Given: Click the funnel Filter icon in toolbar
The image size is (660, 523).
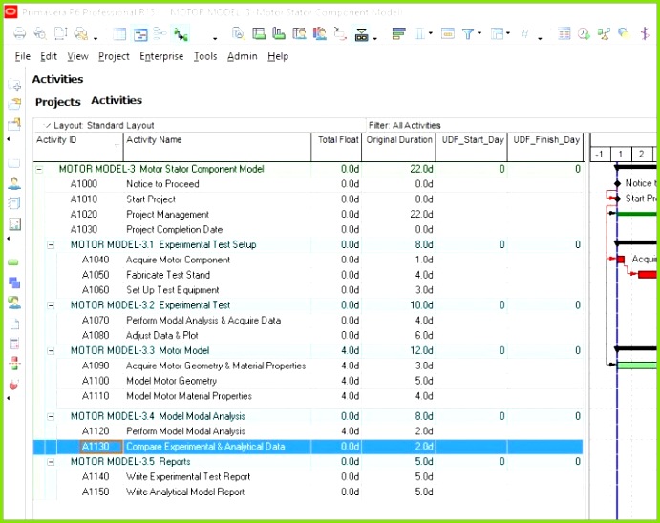Looking at the screenshot, I should (x=469, y=34).
